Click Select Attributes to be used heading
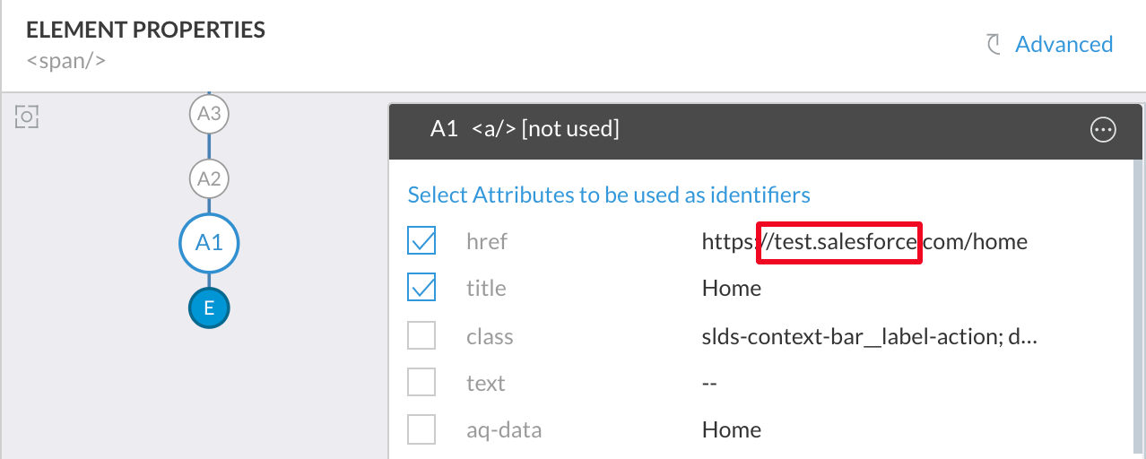The height and width of the screenshot is (459, 1146). (609, 195)
